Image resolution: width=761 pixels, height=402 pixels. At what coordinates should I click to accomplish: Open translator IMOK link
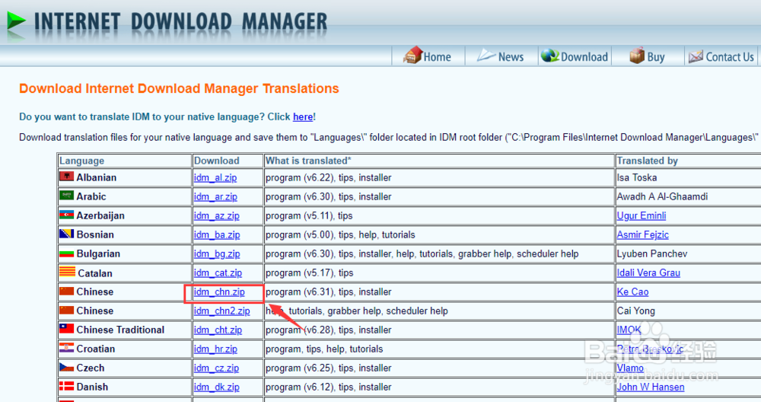(629, 330)
